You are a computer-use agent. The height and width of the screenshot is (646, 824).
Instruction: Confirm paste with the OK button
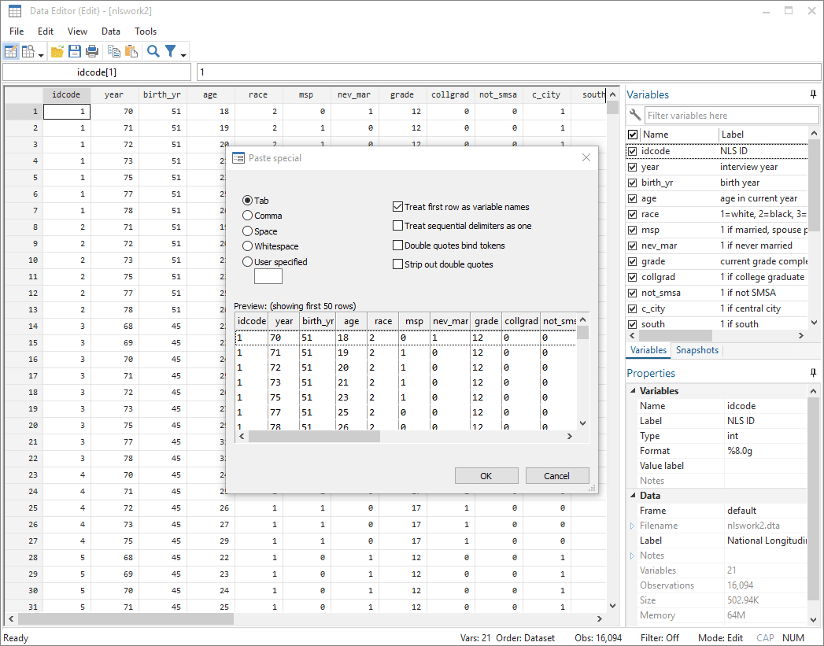point(486,475)
